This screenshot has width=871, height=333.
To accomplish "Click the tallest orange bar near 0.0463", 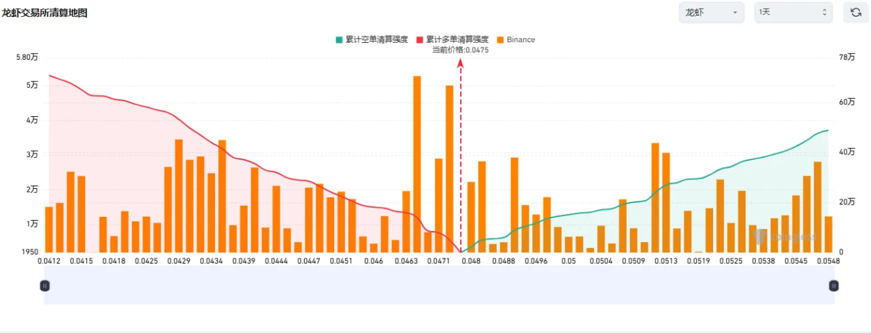I will tap(417, 164).
